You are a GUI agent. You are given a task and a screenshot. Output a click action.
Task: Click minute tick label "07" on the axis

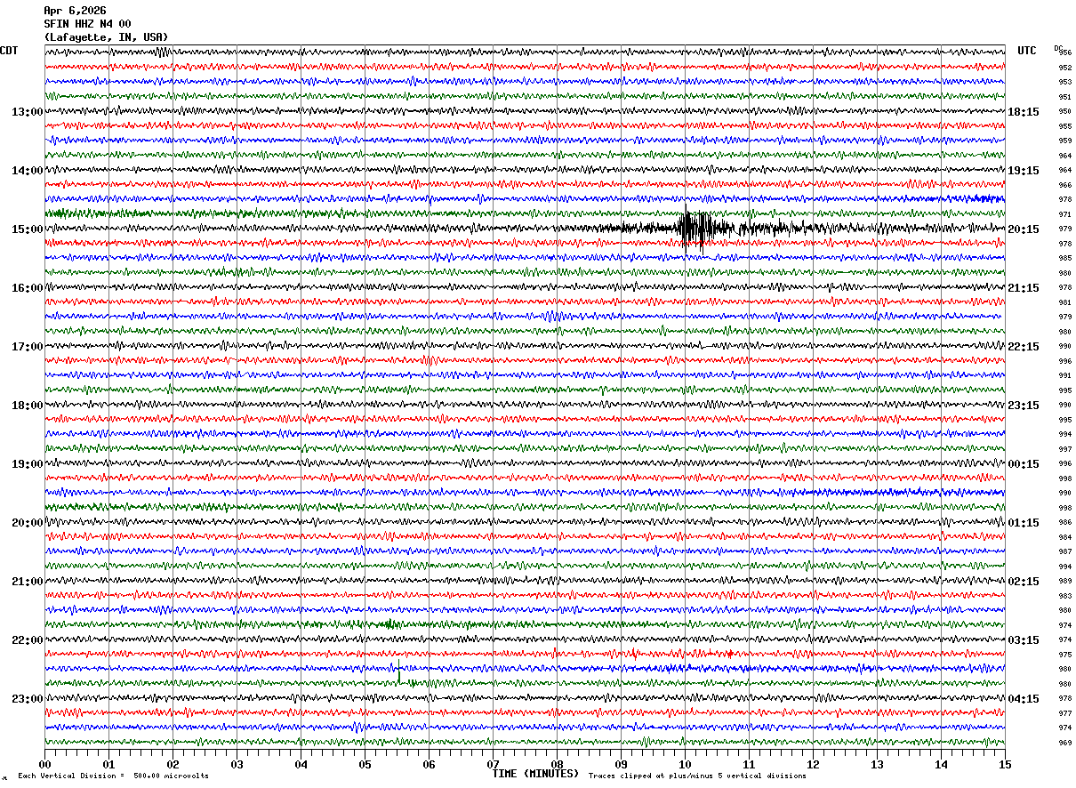tap(493, 764)
